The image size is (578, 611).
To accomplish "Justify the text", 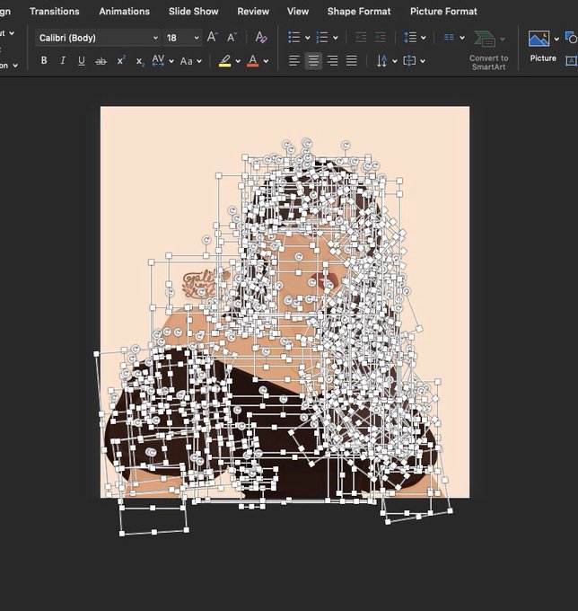I will (352, 61).
